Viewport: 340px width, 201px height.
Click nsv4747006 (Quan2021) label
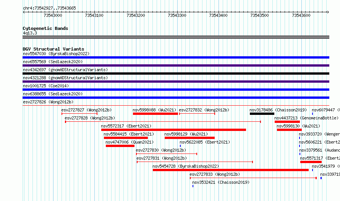pyautogui.click(x=130, y=142)
